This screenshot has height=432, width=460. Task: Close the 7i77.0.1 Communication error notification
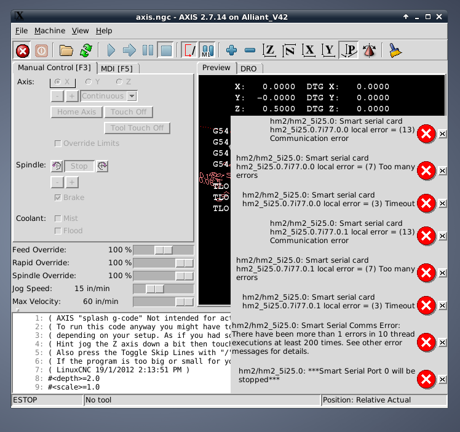point(442,236)
